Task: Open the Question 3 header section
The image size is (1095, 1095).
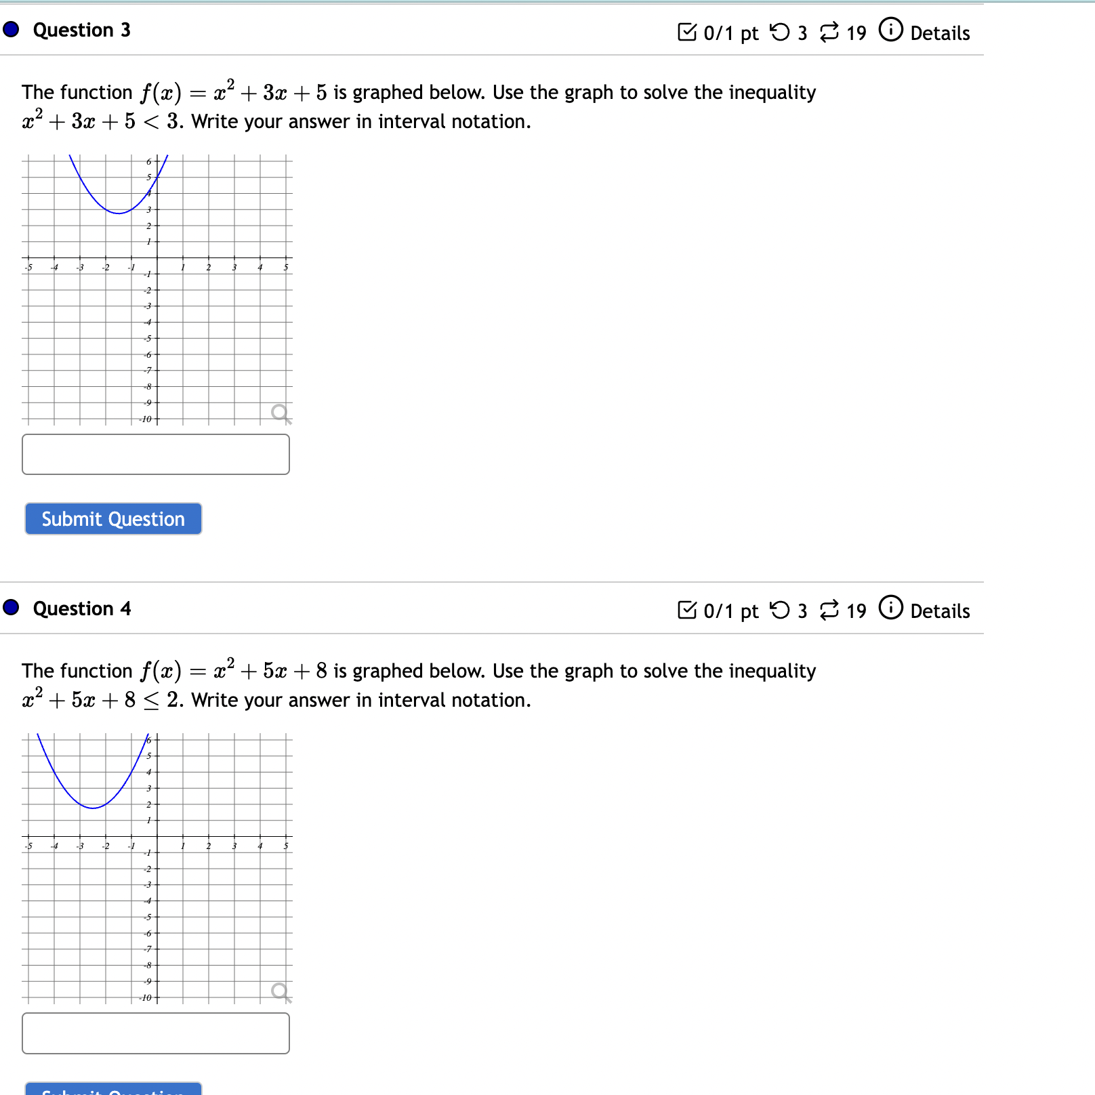Action: (x=81, y=30)
